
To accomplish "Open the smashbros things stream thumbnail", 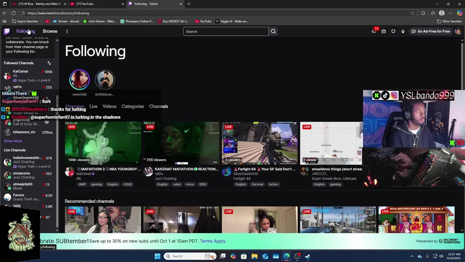I will coord(331,143).
